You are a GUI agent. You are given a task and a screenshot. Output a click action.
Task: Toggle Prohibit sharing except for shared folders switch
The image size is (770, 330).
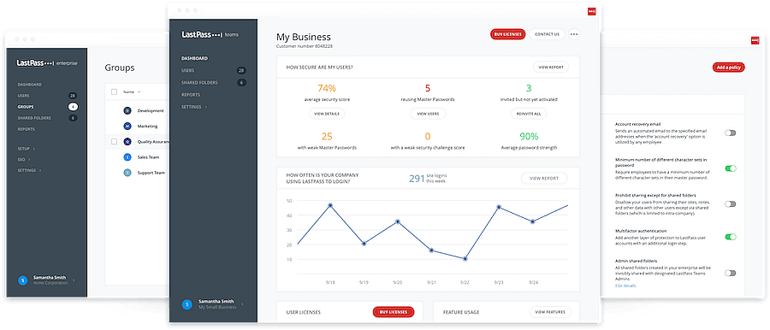click(x=731, y=203)
